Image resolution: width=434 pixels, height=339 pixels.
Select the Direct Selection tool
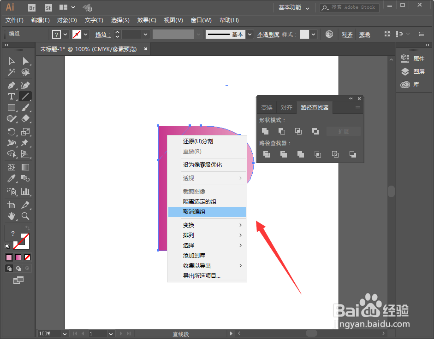click(25, 61)
